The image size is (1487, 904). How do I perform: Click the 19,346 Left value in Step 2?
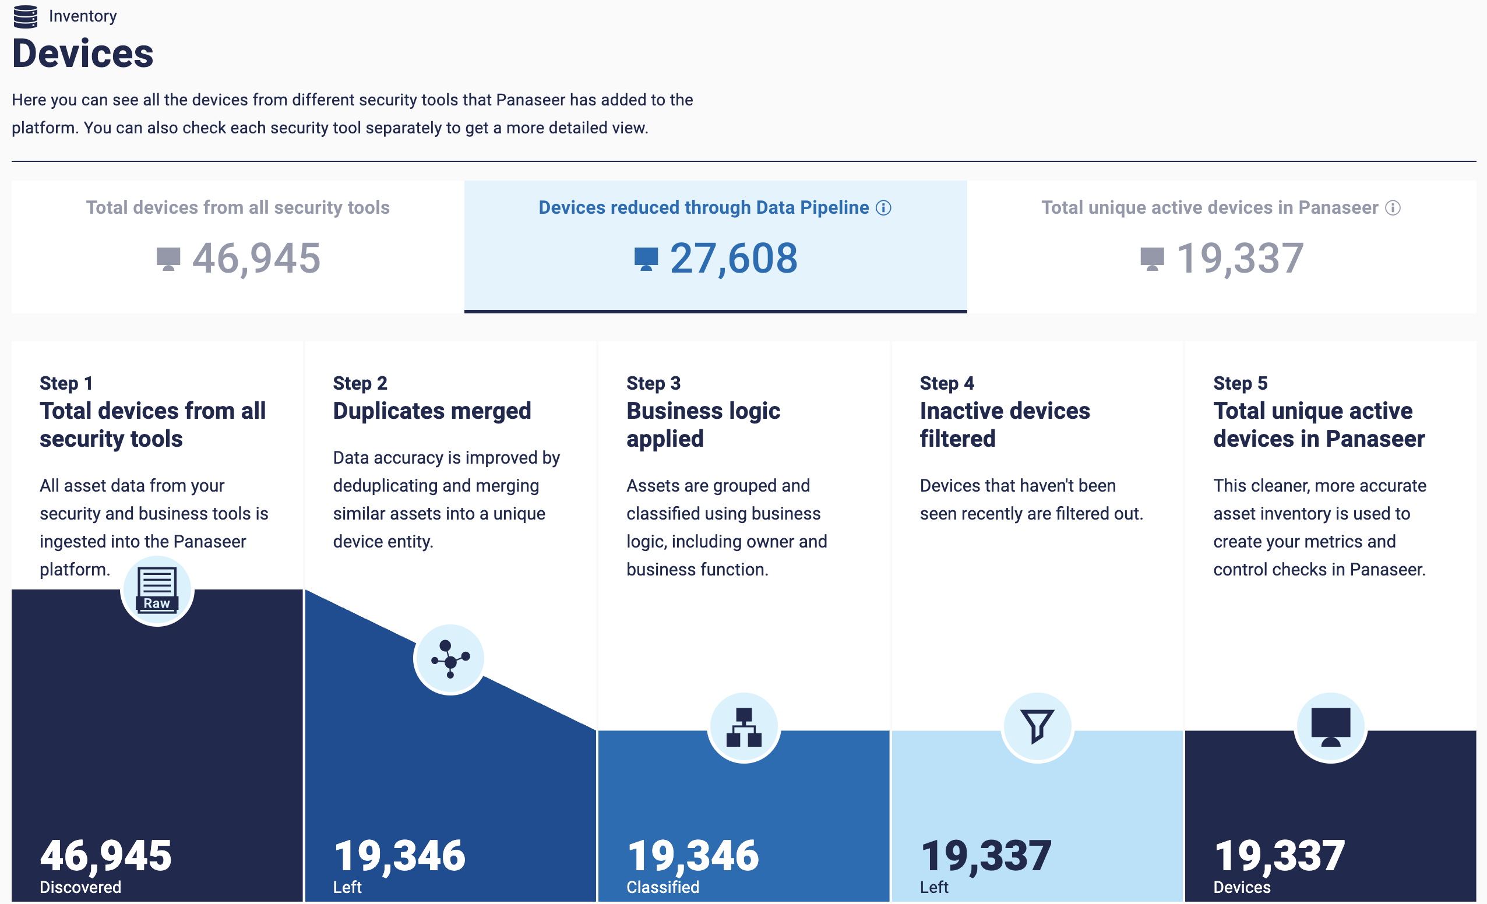coord(399,856)
